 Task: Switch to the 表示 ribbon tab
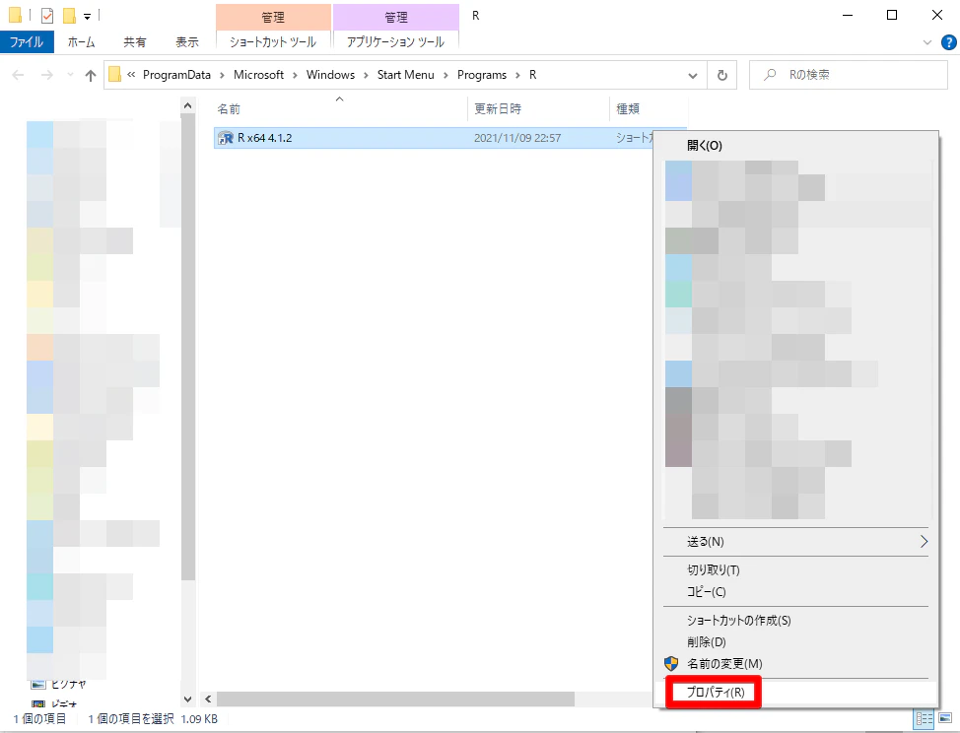point(186,41)
